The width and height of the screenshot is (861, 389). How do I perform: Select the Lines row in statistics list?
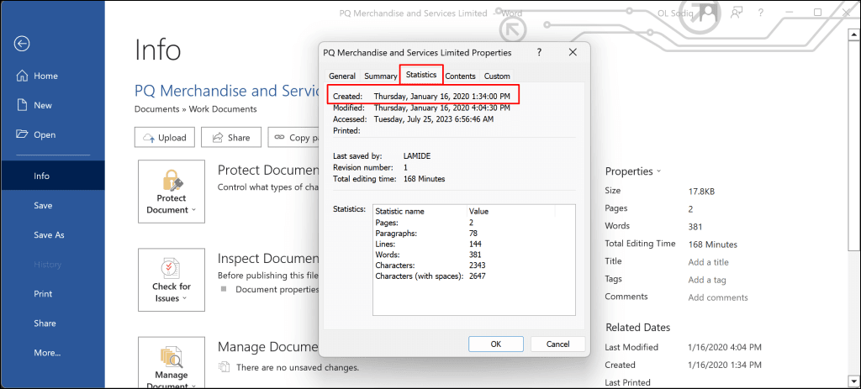click(474, 244)
